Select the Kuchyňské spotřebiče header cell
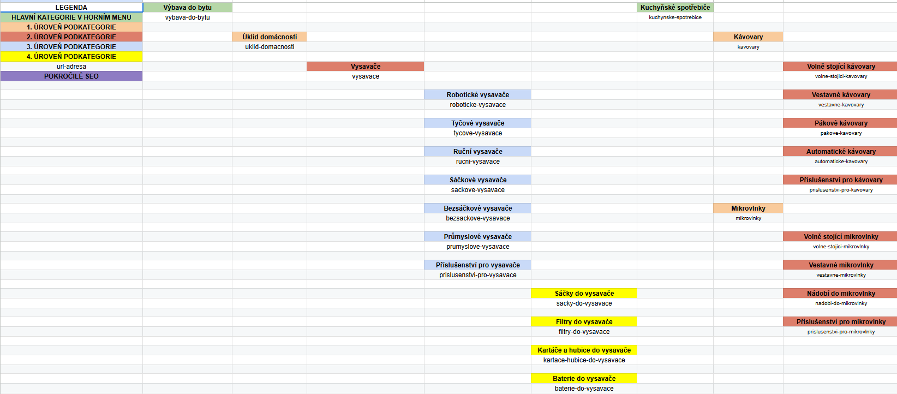 [x=675, y=8]
